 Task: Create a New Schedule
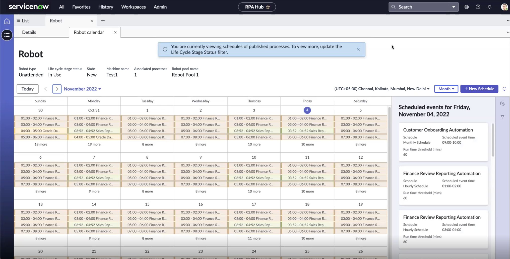tap(479, 89)
